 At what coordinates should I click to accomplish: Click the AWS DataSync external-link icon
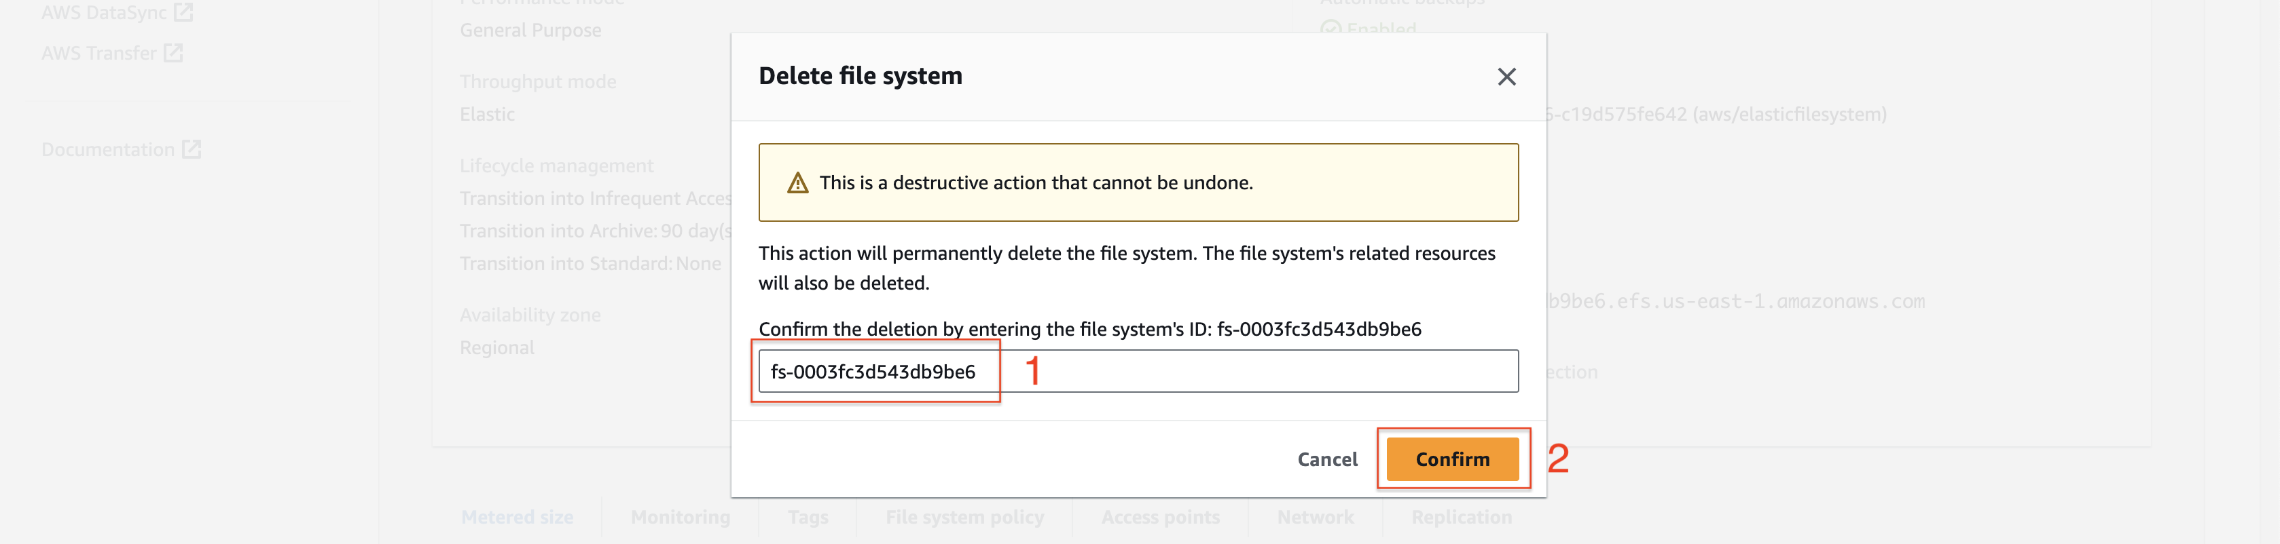pyautogui.click(x=183, y=12)
